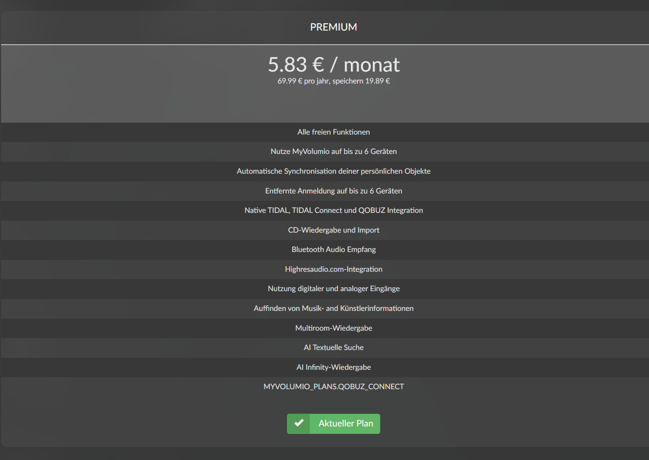
Task: Click Native TIDAL and QOBUZ Integration row
Action: click(x=325, y=211)
